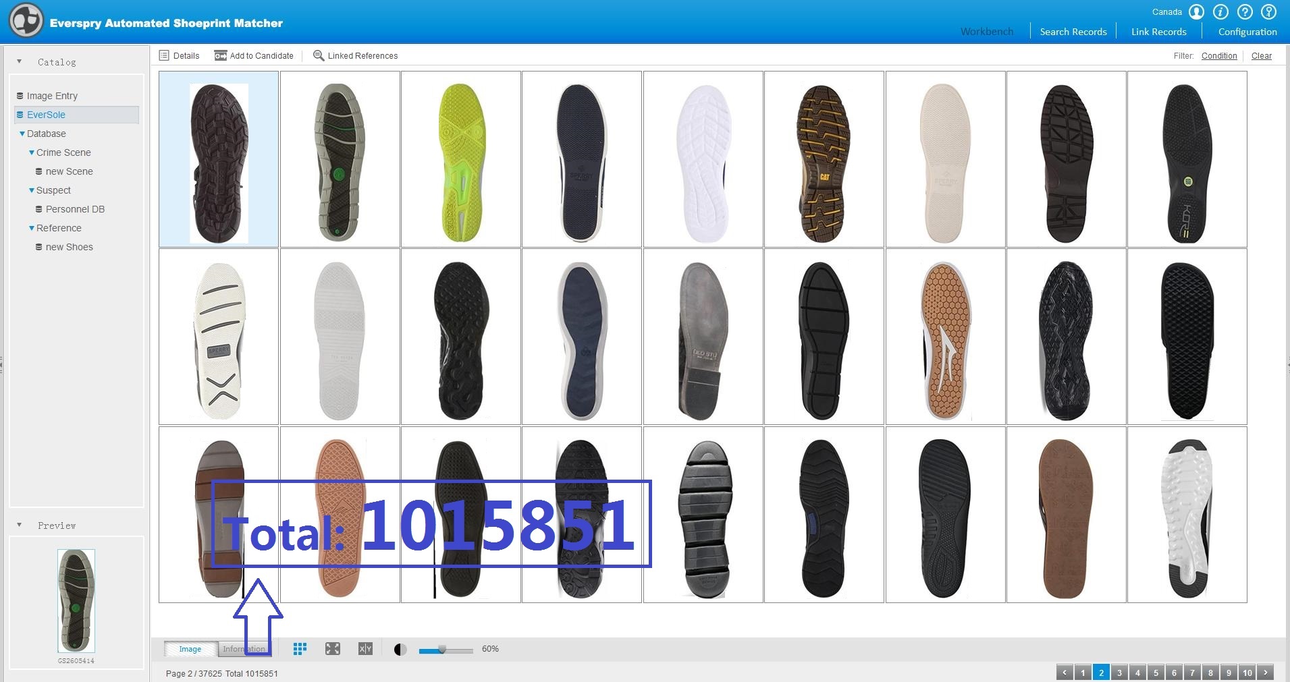This screenshot has height=682, width=1290.
Task: Click the Clear filter link
Action: [1261, 56]
